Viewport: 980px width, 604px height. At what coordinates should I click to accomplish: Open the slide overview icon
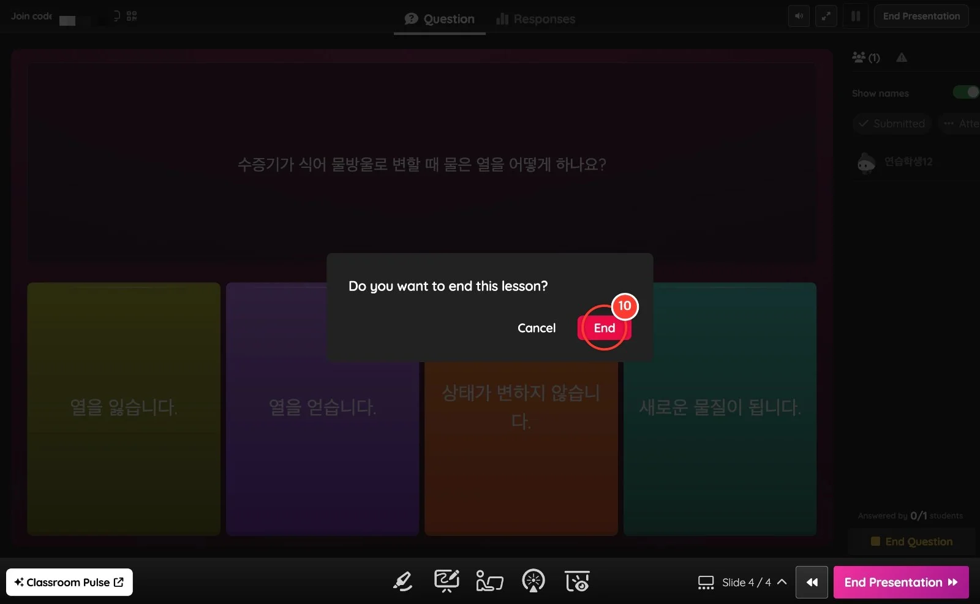coord(706,582)
